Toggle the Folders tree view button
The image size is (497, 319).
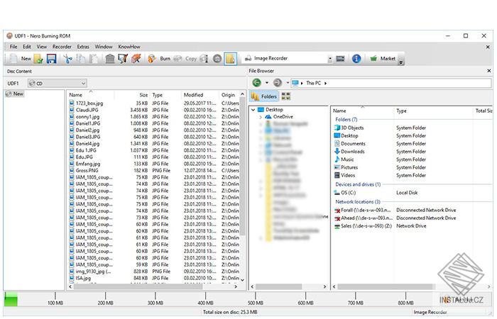pyautogui.click(x=265, y=96)
